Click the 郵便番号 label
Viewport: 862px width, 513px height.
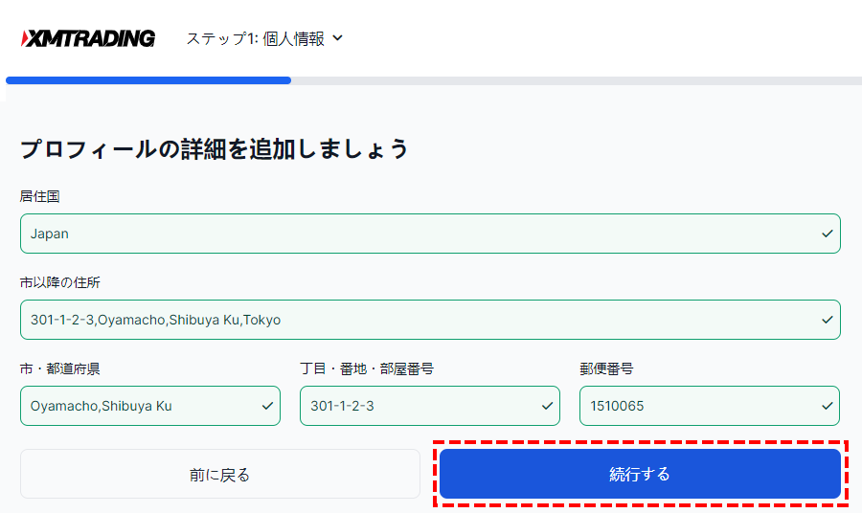click(606, 368)
